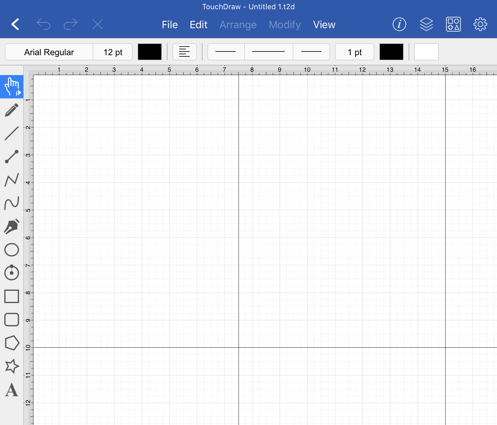Viewport: 497px width, 425px height.
Task: Open the Edit menu
Action: coord(198,25)
